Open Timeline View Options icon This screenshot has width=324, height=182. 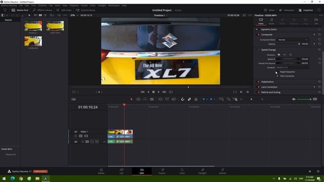coord(73,99)
